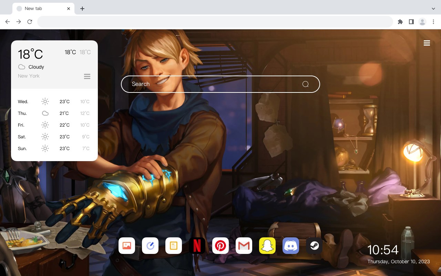441x276 pixels.
Task: Go forward in browser history
Action: [19, 22]
